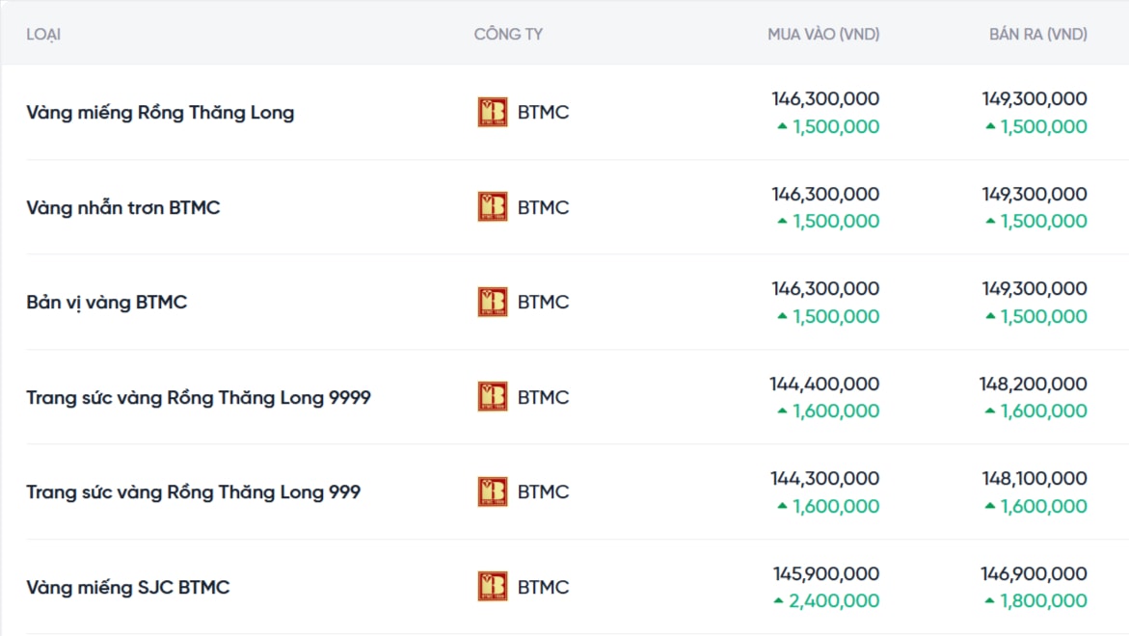Open Vàng nhẫn trơn BTMC item
This screenshot has height=636, width=1129.
pyautogui.click(x=123, y=207)
